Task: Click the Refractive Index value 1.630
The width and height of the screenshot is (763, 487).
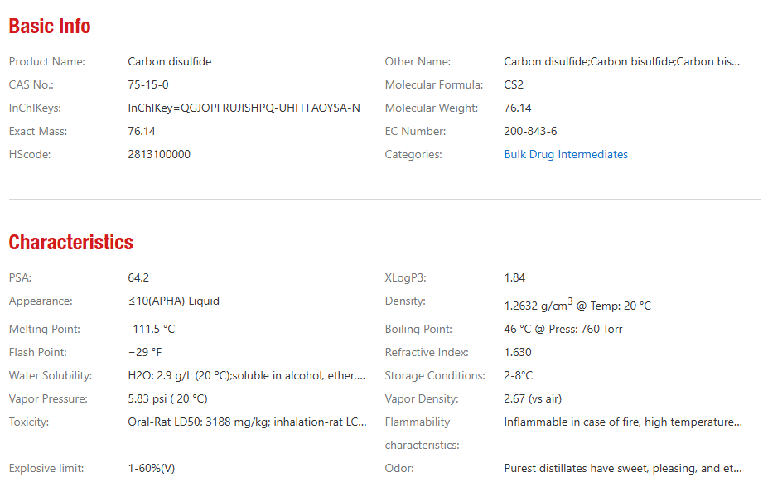Action: [518, 353]
